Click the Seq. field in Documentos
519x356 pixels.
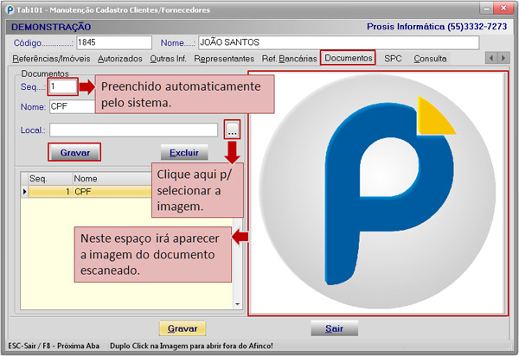click(63, 87)
